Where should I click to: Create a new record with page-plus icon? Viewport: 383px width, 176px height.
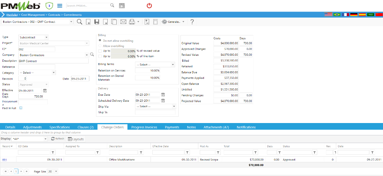click(x=88, y=22)
